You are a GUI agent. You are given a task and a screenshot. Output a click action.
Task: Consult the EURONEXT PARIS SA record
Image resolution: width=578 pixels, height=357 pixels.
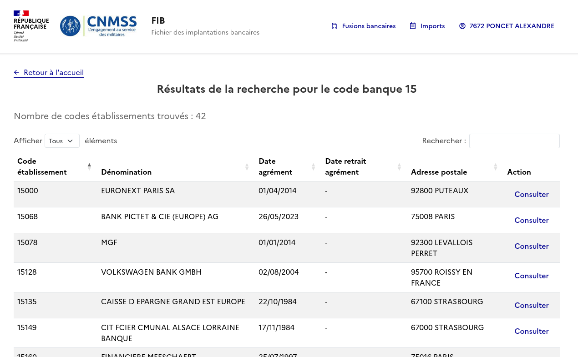pyautogui.click(x=532, y=194)
